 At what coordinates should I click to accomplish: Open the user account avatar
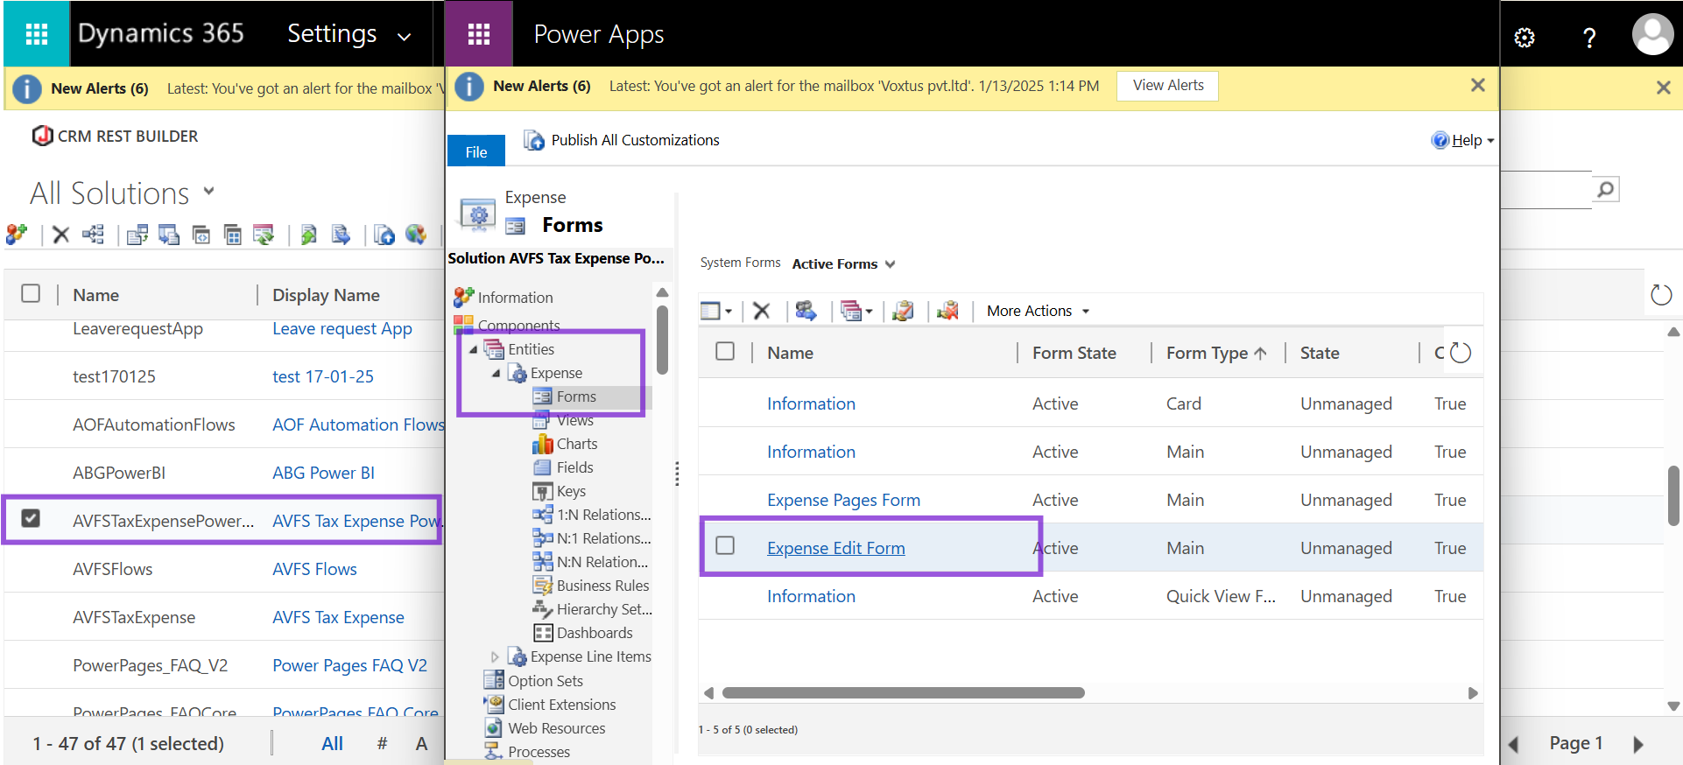pos(1653,35)
